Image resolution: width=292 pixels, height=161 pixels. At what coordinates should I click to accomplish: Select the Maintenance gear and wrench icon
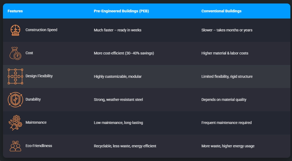pyautogui.click(x=15, y=123)
